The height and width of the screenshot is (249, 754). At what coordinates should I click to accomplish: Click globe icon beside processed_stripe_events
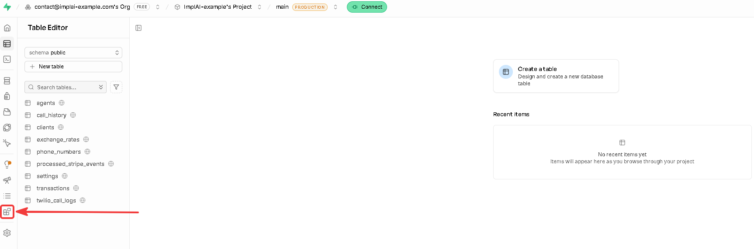[111, 164]
